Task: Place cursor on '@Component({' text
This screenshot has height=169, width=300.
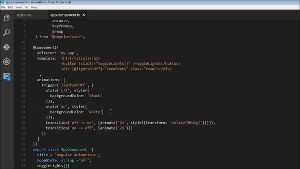Action: 46,47
